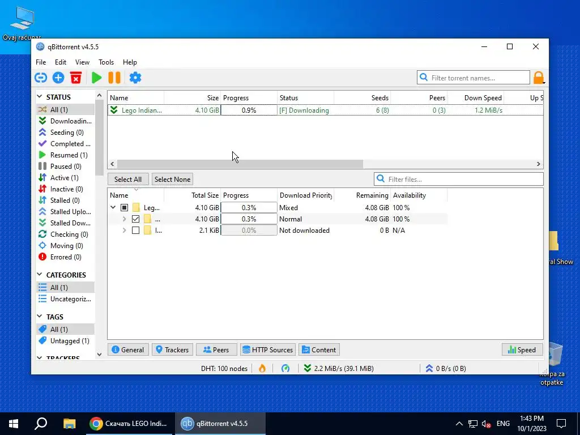The image size is (580, 435).
Task: Click the Select None button
Action: click(x=172, y=179)
